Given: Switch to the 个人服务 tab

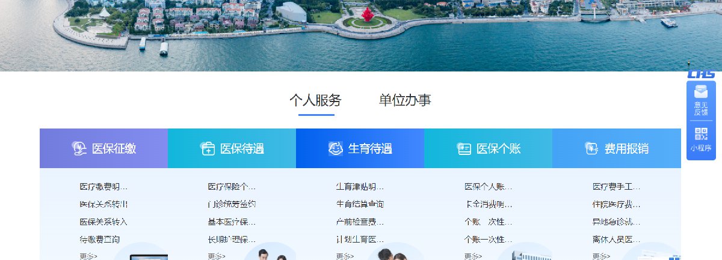Looking at the screenshot, I should 315,100.
